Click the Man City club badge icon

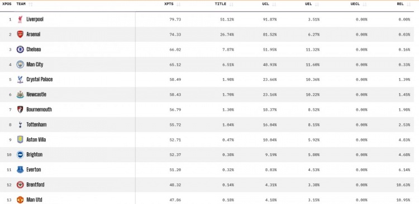[x=20, y=65]
